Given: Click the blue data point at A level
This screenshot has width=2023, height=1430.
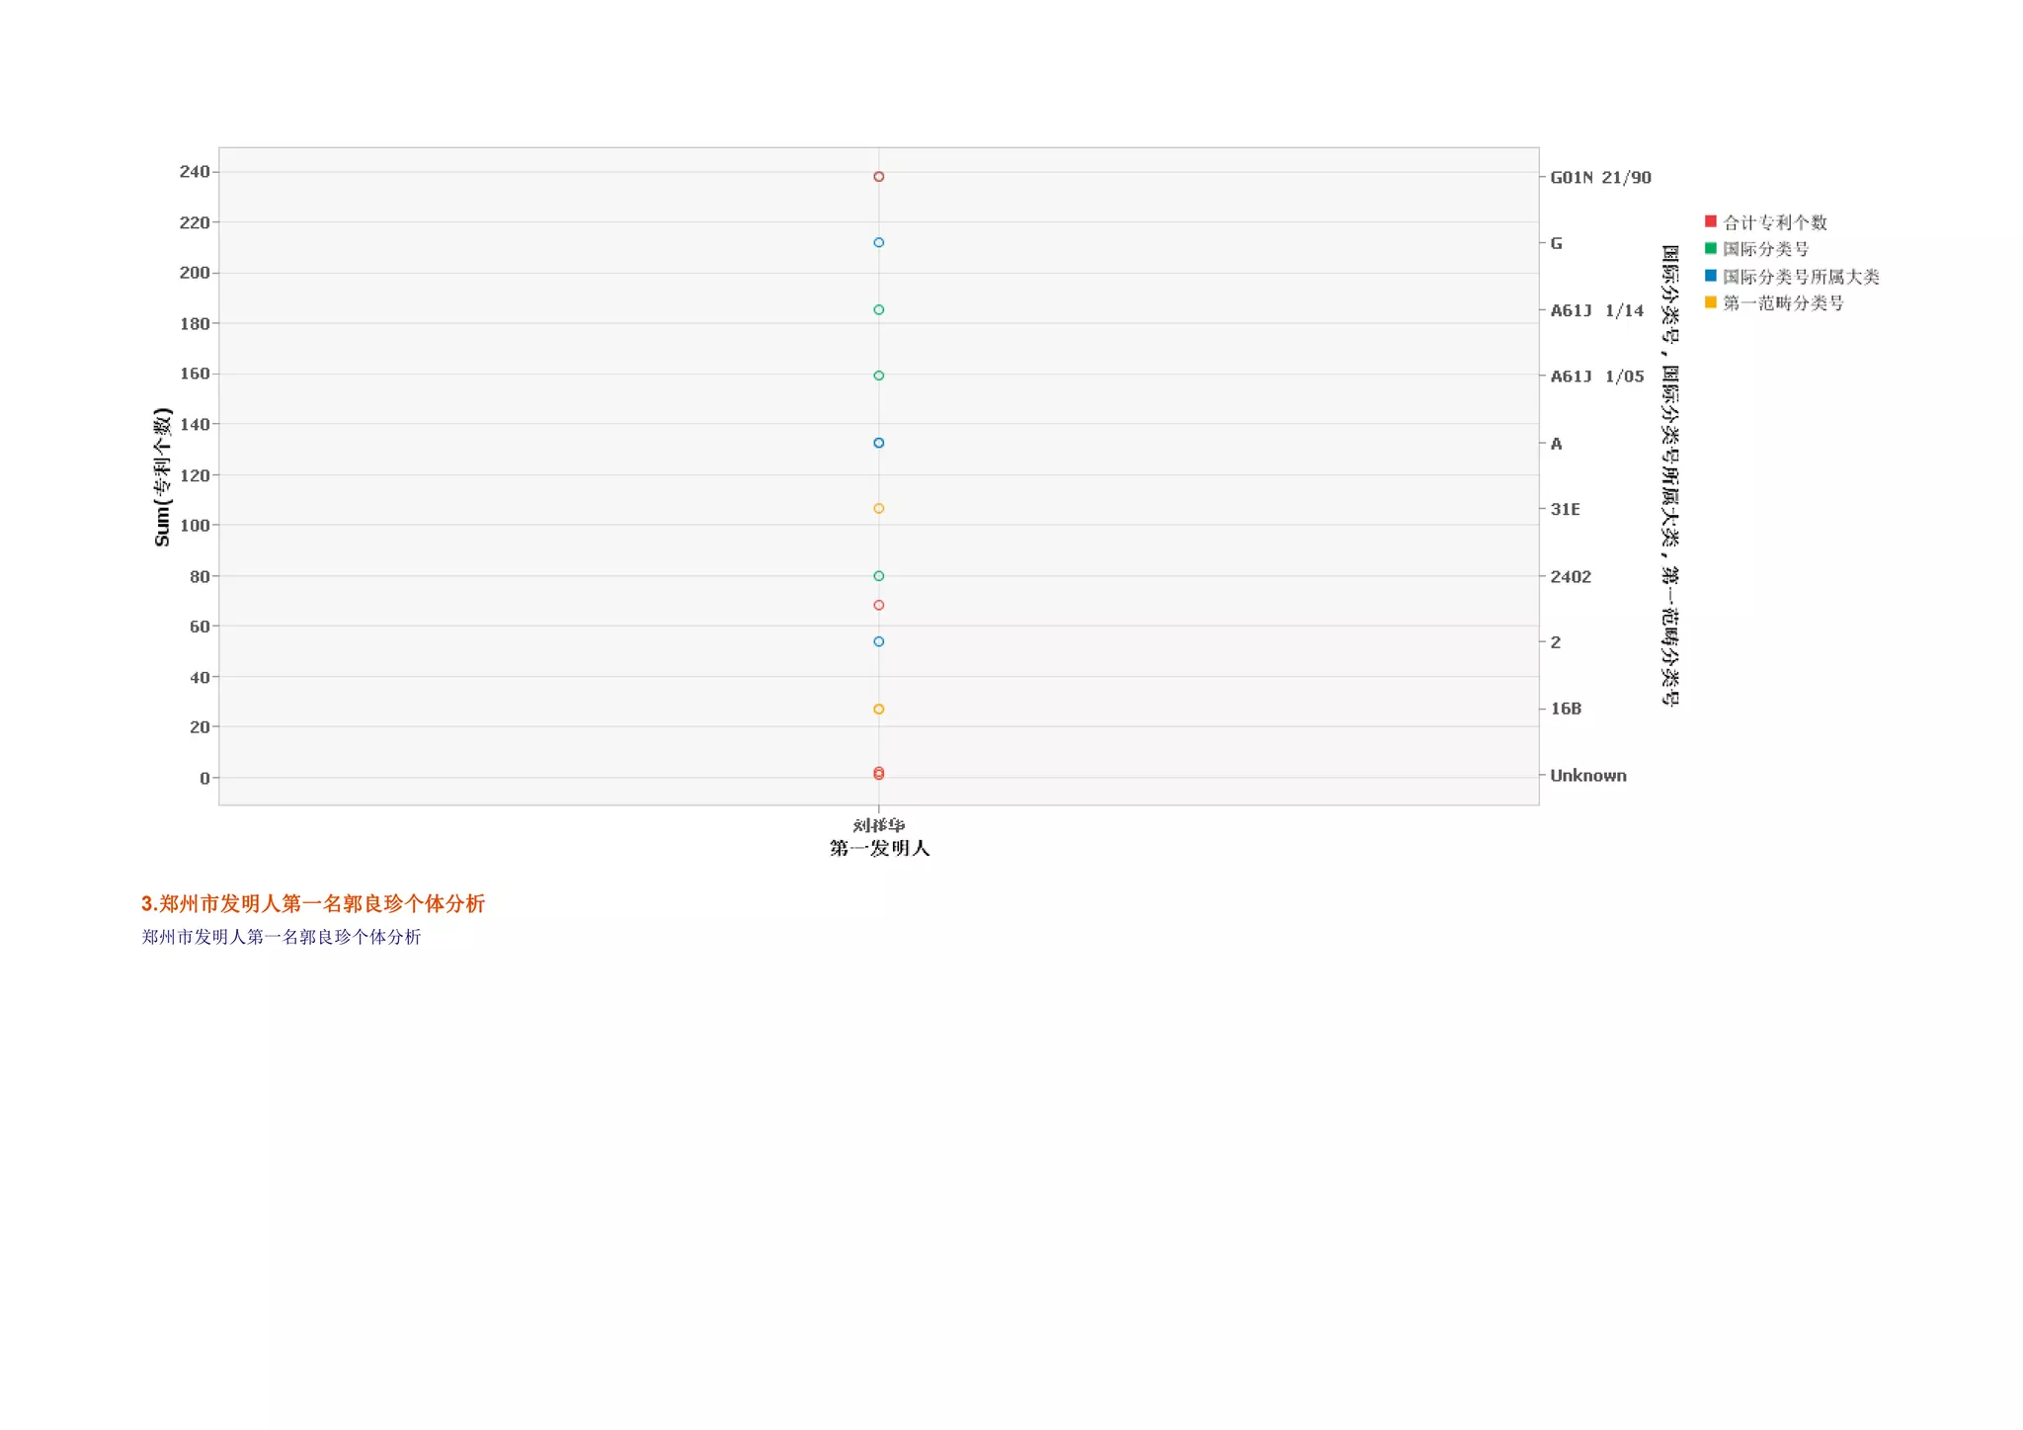Looking at the screenshot, I should pyautogui.click(x=878, y=443).
